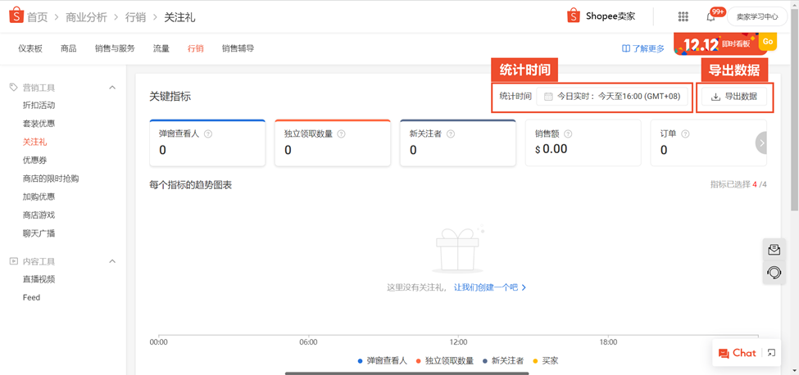Click the help icon beside 销售额
The height and width of the screenshot is (375, 799).
click(568, 133)
